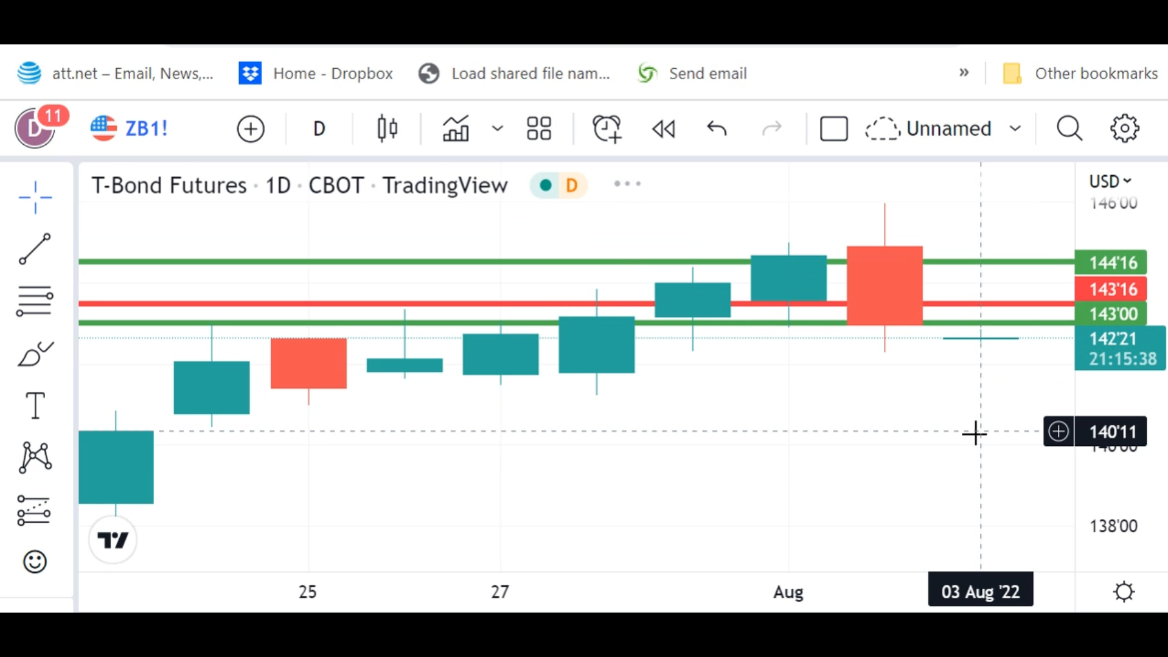Click the plus button beside 140'11
1168x657 pixels.
click(1058, 431)
